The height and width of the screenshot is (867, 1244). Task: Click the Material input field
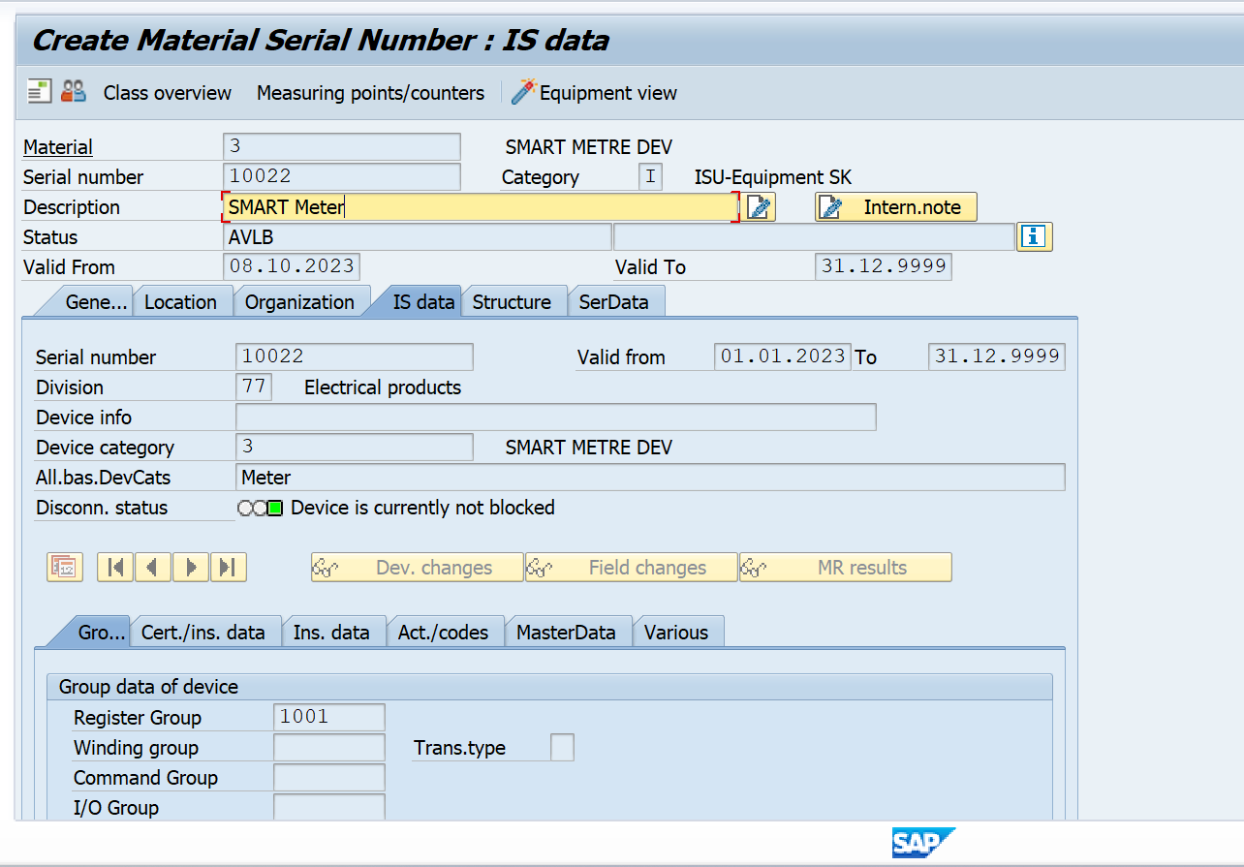pyautogui.click(x=342, y=146)
